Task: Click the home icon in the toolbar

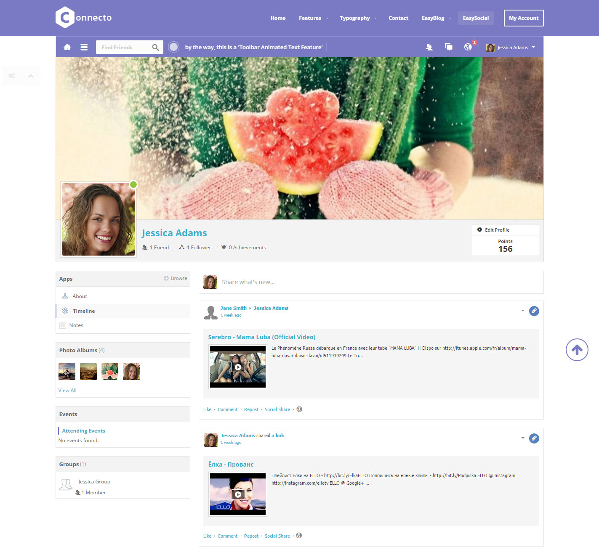Action: [x=67, y=47]
